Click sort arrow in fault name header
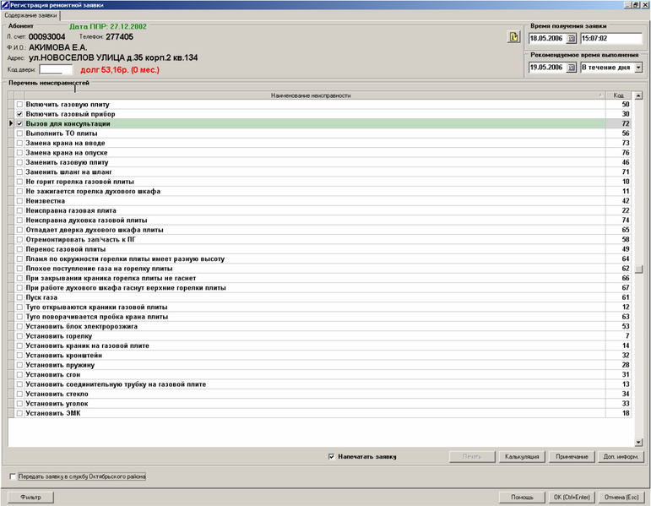651x506 pixels. [x=600, y=95]
